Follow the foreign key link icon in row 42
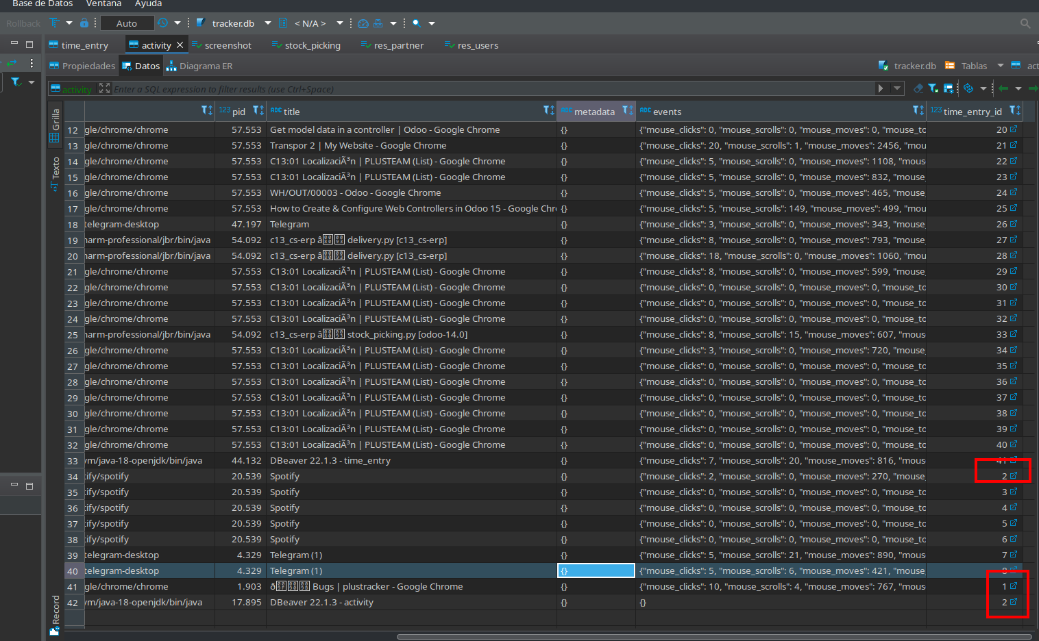 (x=1014, y=601)
